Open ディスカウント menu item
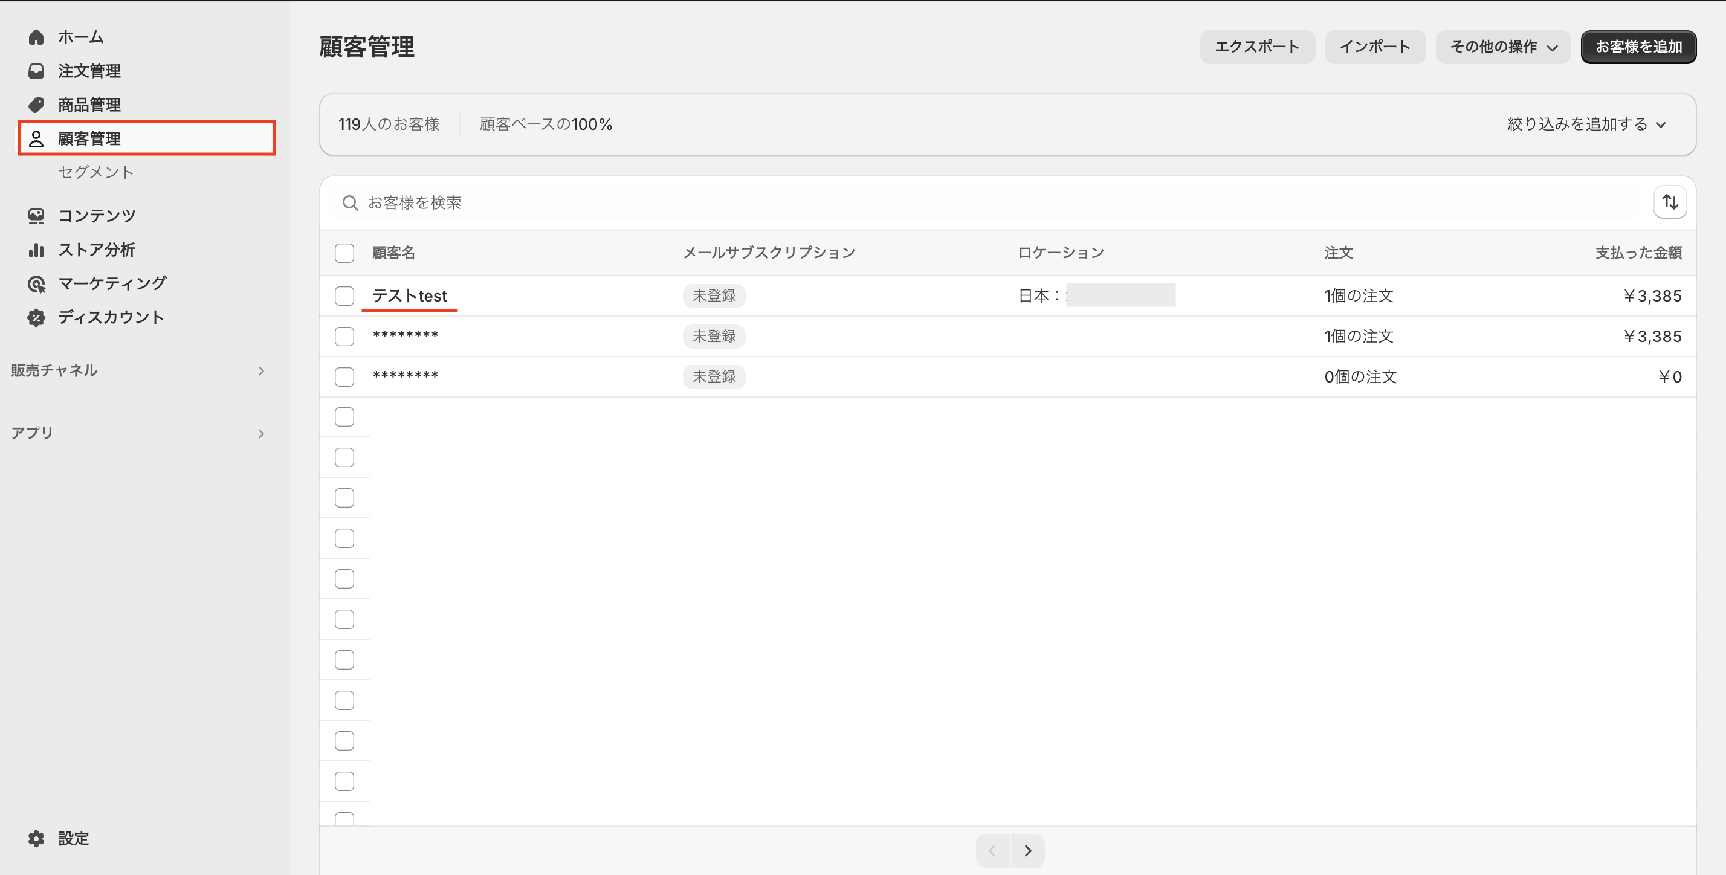 pyautogui.click(x=111, y=318)
